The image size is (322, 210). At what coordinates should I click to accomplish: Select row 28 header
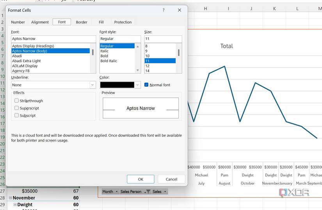coord(2,198)
